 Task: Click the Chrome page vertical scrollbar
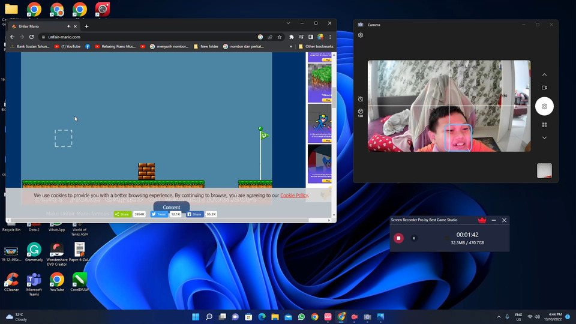pyautogui.click(x=334, y=97)
